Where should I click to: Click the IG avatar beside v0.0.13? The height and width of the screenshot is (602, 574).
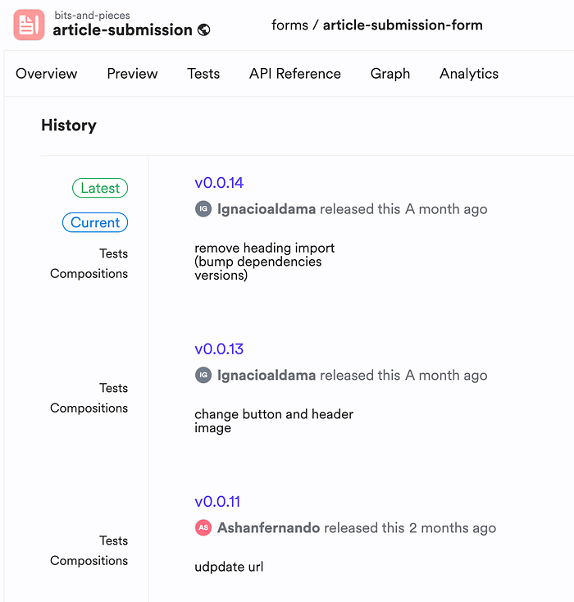203,376
